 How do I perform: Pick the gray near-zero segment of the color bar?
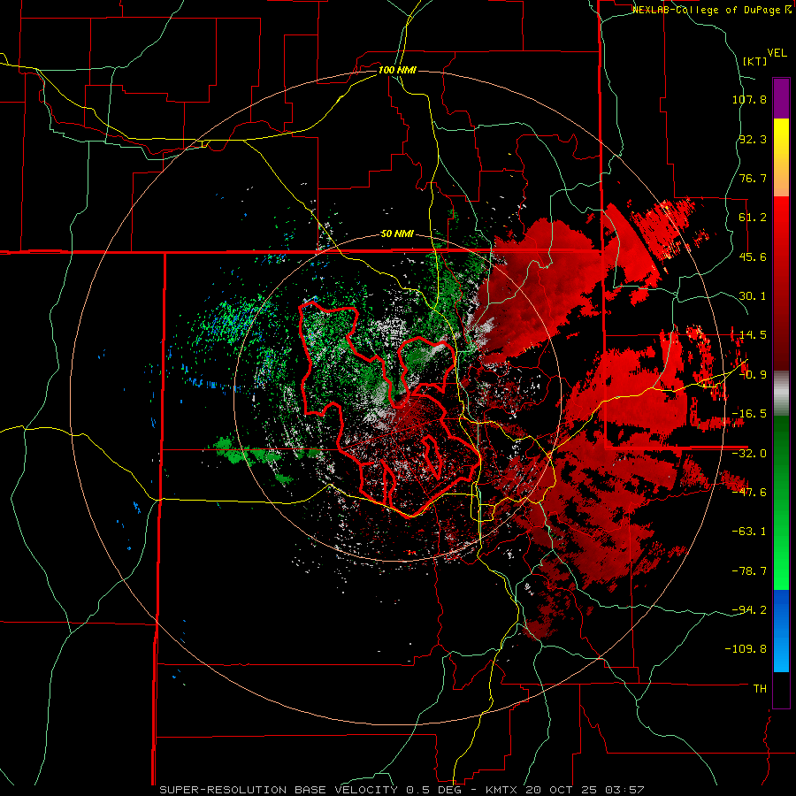781,393
